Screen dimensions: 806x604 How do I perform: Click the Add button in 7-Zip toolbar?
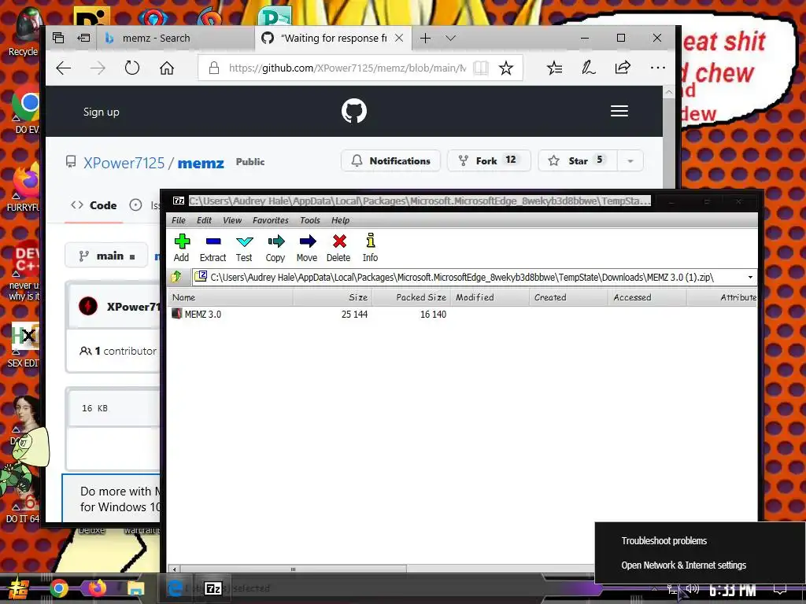pyautogui.click(x=182, y=248)
